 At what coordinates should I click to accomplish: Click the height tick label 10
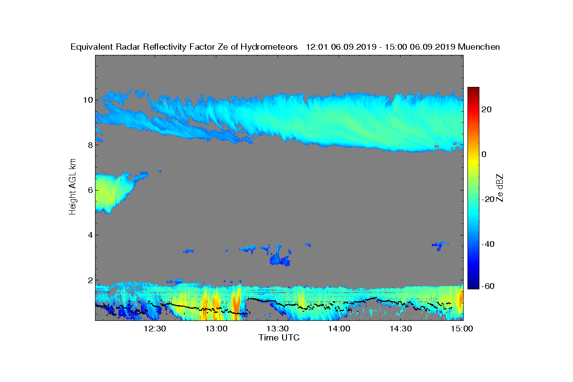87,100
